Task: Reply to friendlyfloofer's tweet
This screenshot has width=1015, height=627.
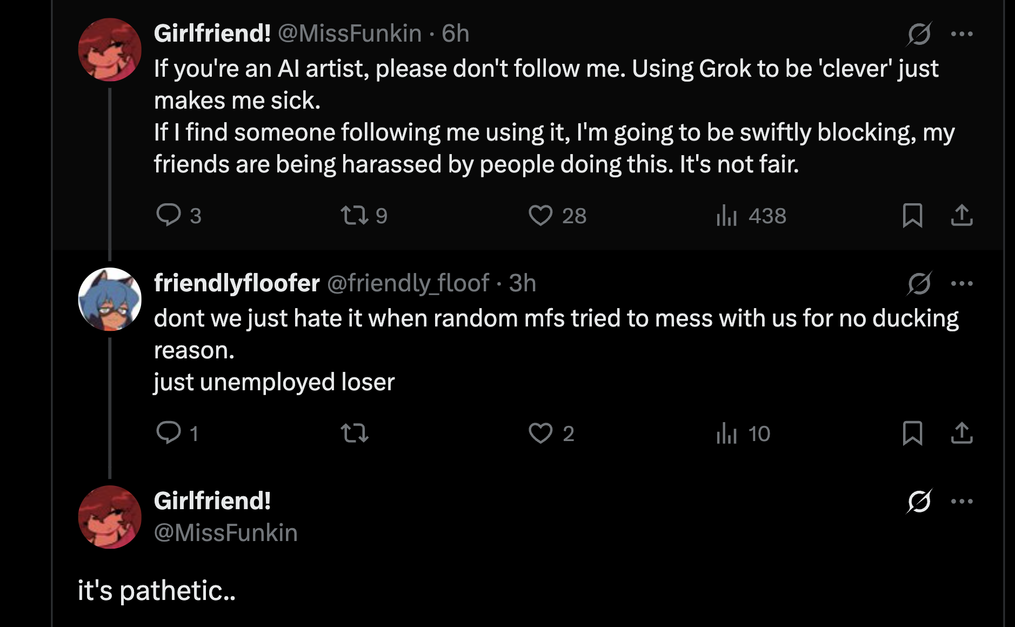Action: (169, 433)
